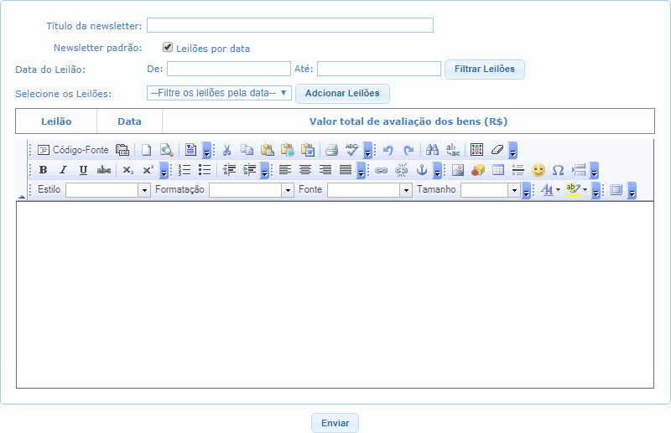This screenshot has width=671, height=433.
Task: Insert an anchor
Action: (422, 170)
